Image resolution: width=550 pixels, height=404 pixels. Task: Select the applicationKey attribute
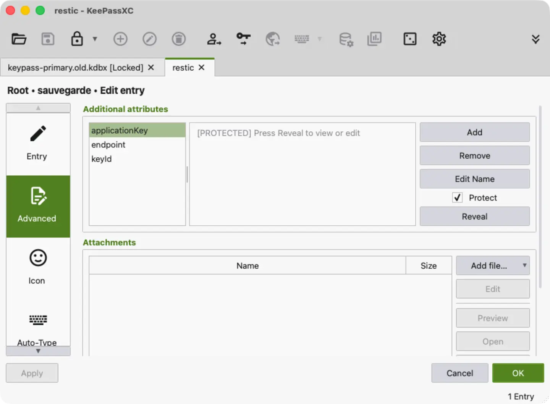click(137, 130)
